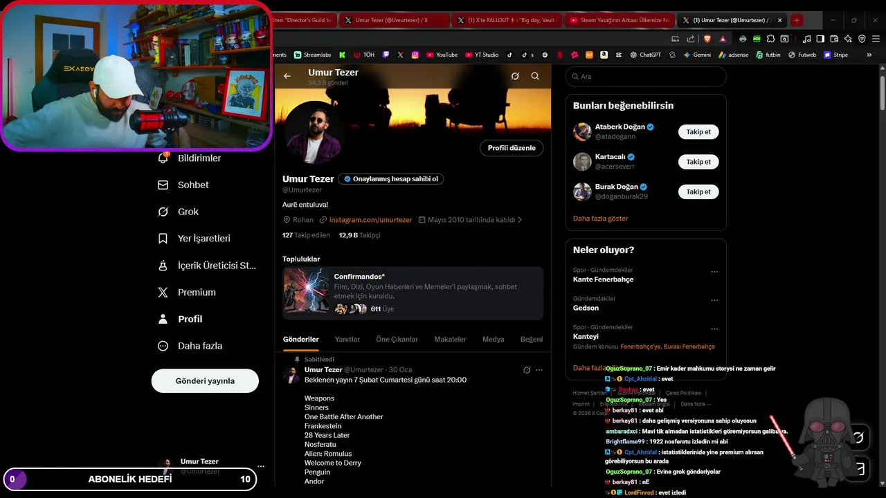Viewport: 886px width, 498px height.
Task: Expand Daha fazla sidebar menu
Action: pyautogui.click(x=190, y=346)
